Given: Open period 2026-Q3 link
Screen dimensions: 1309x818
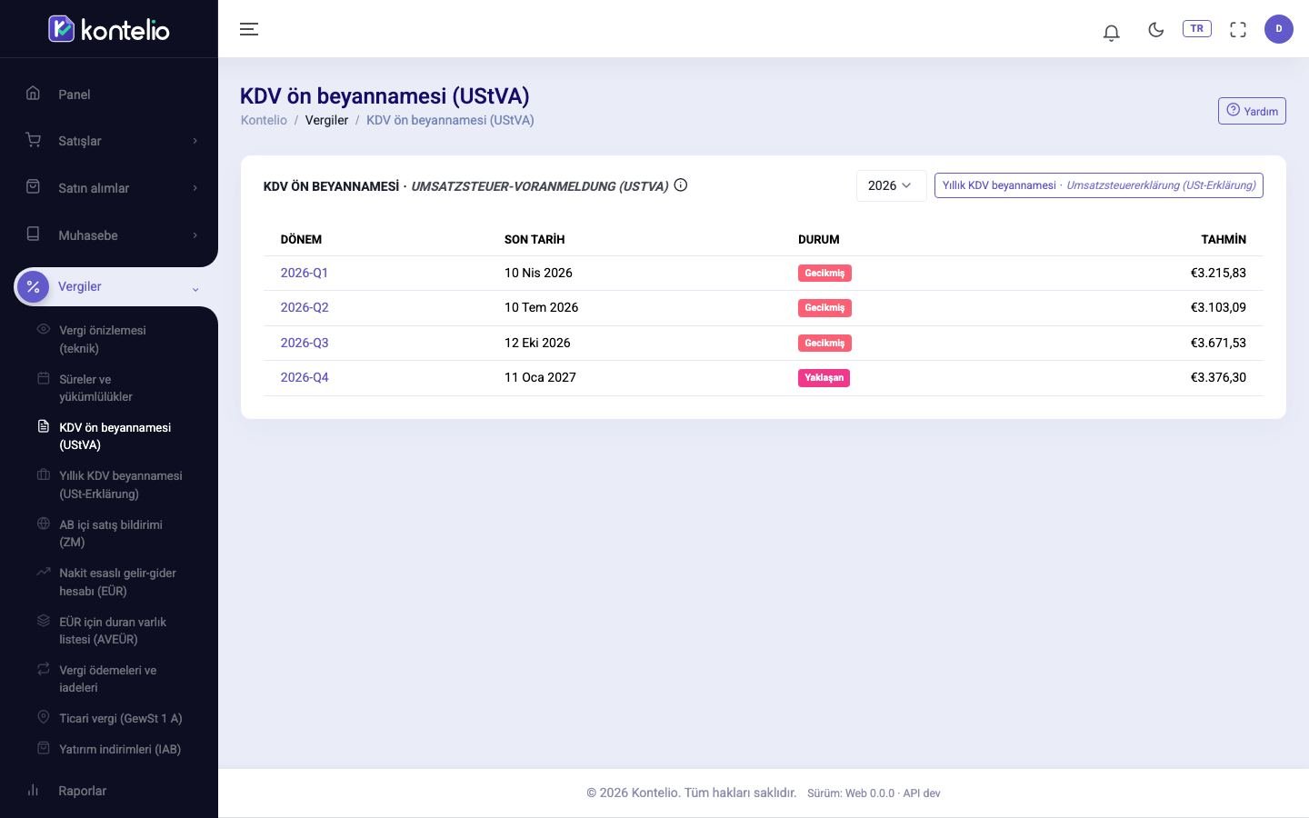Looking at the screenshot, I should [305, 343].
